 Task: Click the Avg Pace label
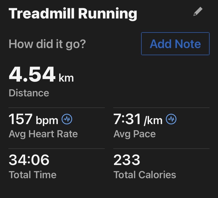click(135, 134)
